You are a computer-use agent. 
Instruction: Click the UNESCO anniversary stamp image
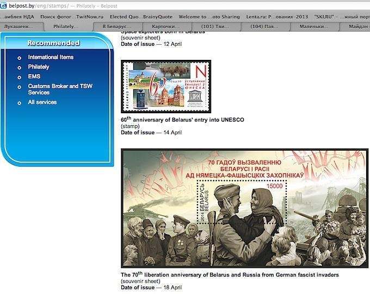[165, 87]
